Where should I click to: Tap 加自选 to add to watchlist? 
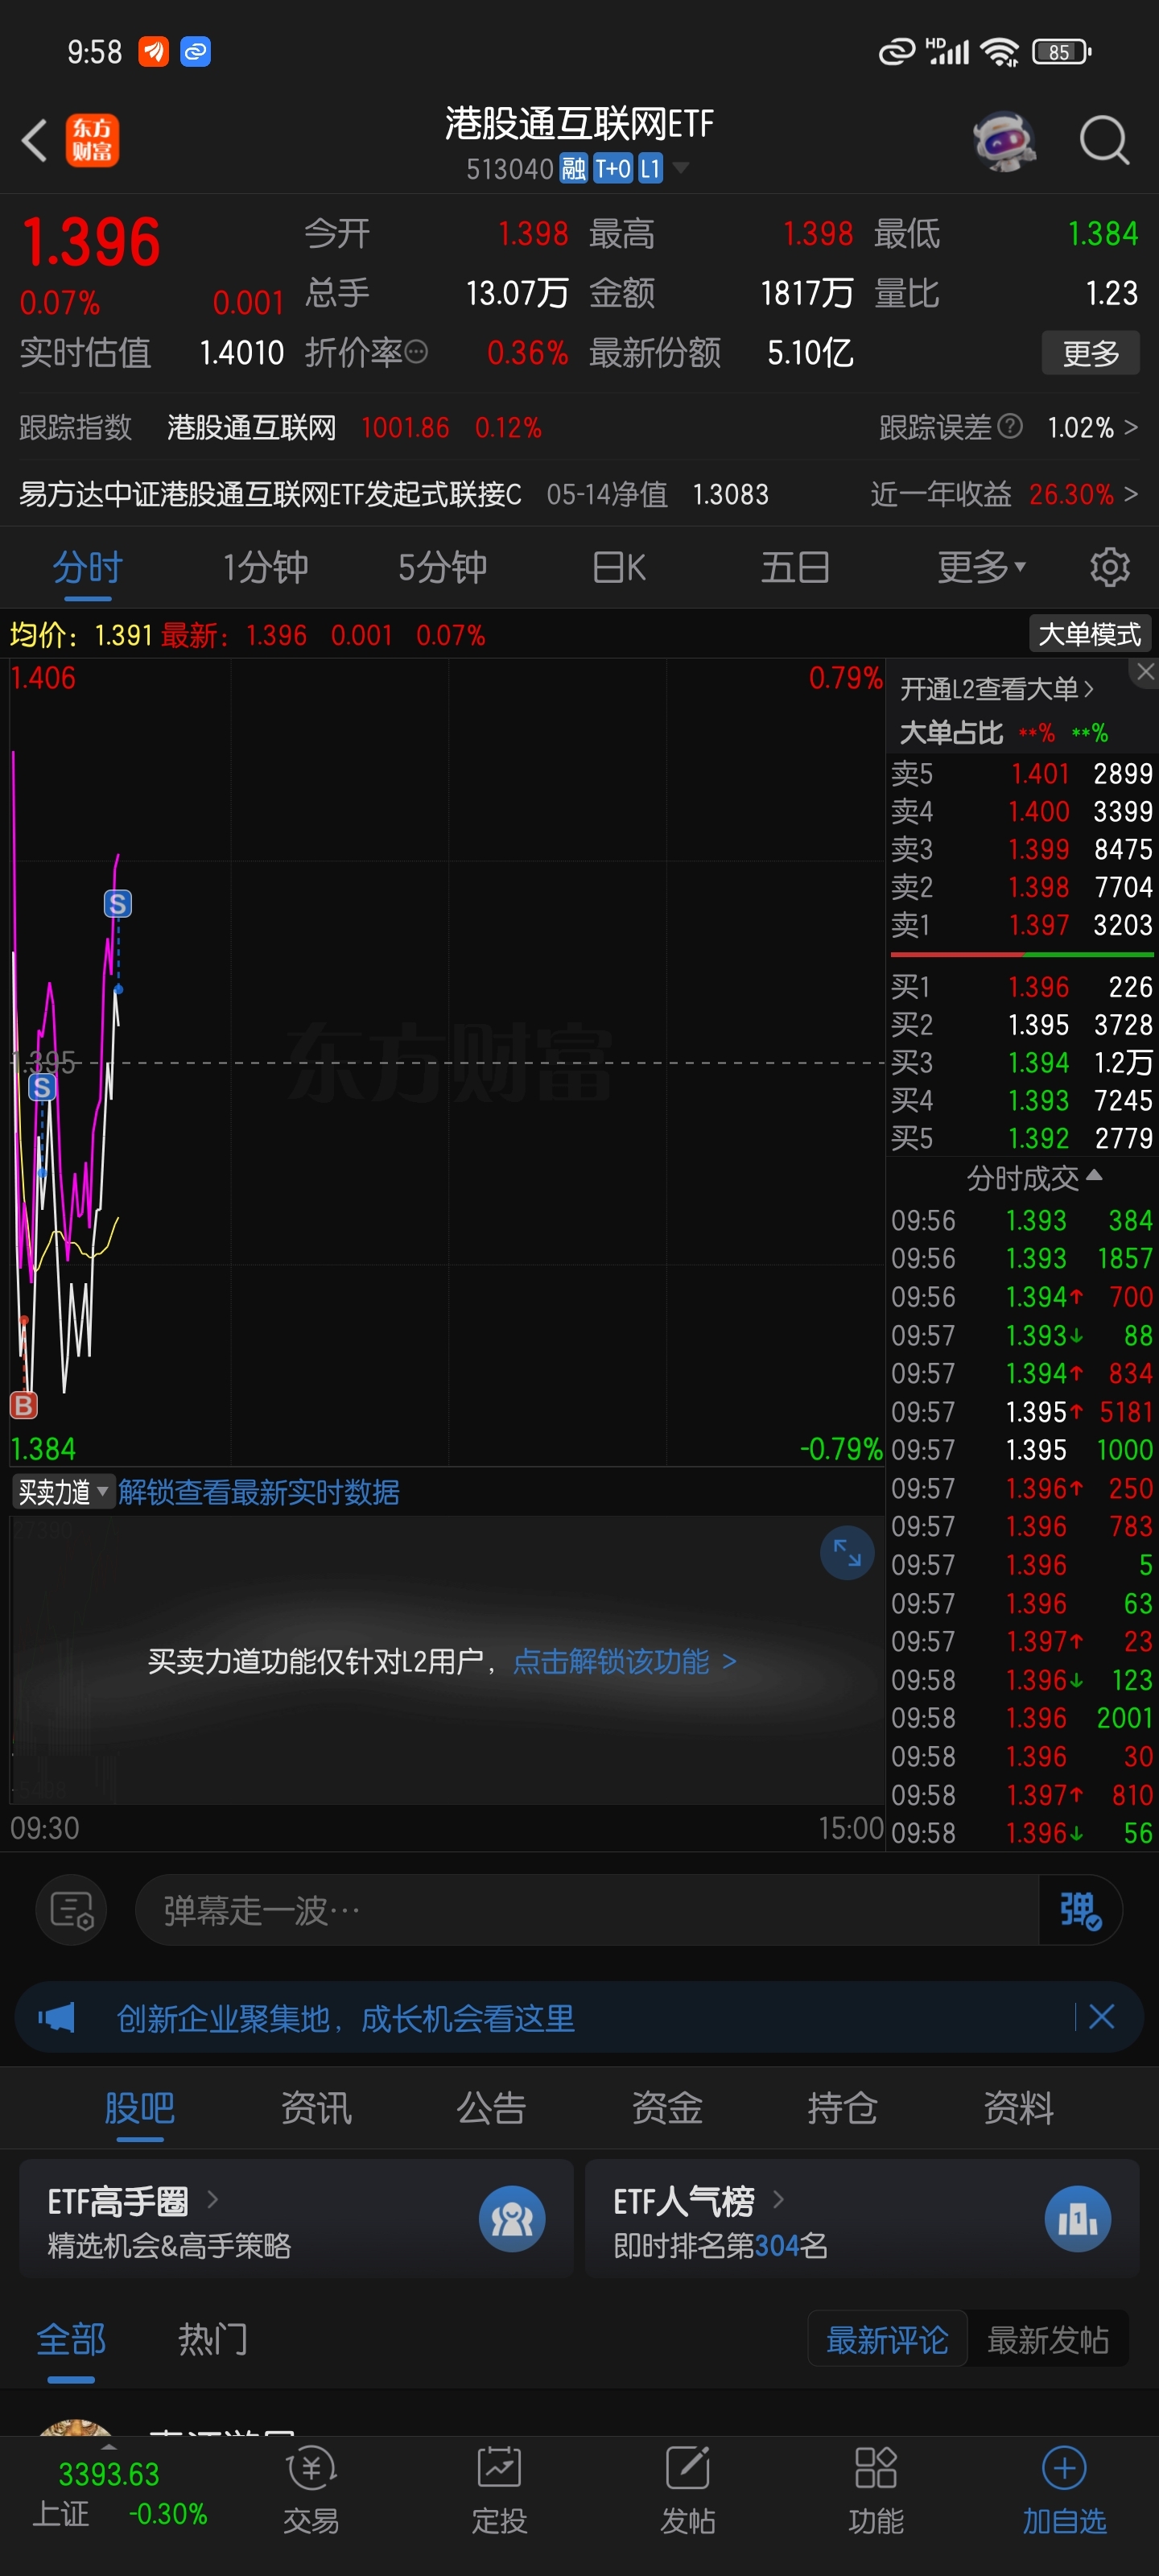tap(1064, 2491)
